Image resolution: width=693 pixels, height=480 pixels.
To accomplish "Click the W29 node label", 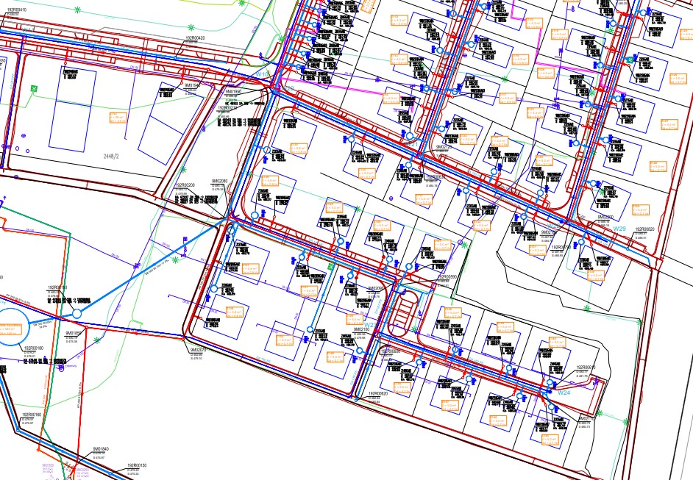I will [x=619, y=229].
